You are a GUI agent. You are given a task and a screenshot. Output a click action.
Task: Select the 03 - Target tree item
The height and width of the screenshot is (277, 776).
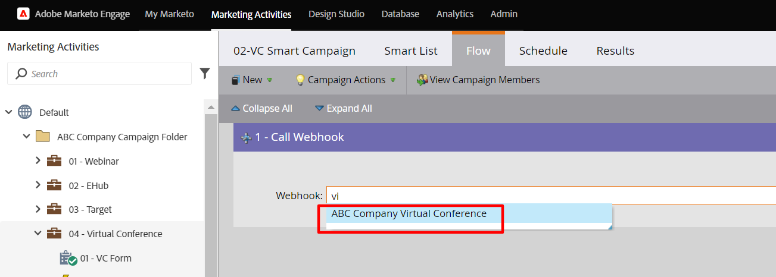pyautogui.click(x=90, y=209)
